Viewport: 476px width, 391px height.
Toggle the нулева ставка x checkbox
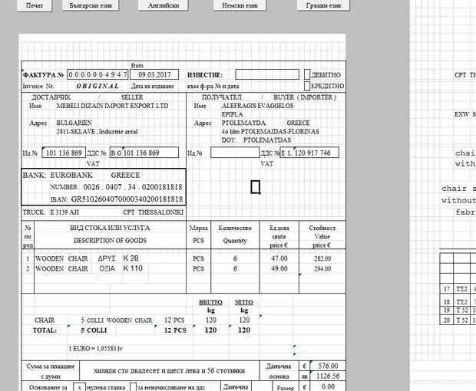pyautogui.click(x=78, y=387)
